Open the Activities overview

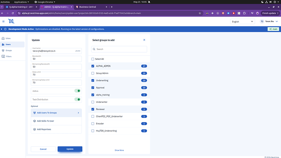pos(5,2)
